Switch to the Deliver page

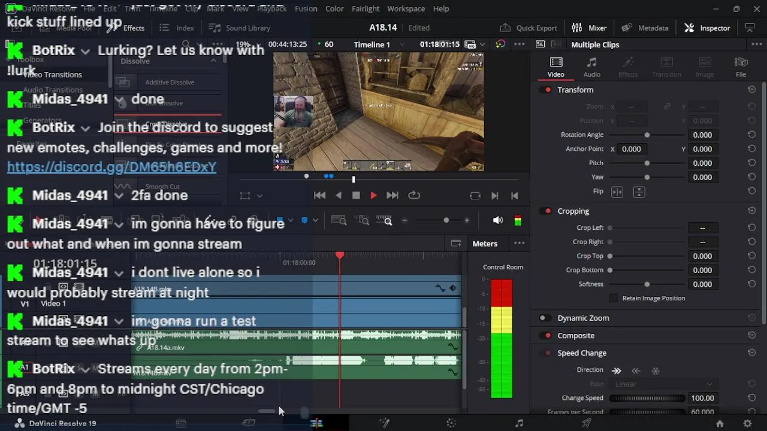pyautogui.click(x=587, y=423)
